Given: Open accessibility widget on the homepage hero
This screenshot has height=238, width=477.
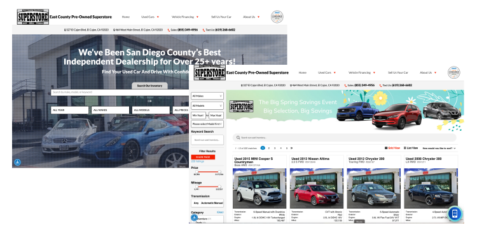Looking at the screenshot, I should tap(18, 162).
